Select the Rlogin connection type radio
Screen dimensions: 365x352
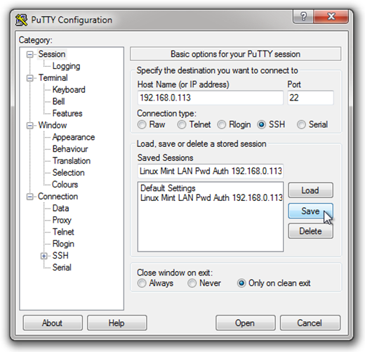[221, 124]
